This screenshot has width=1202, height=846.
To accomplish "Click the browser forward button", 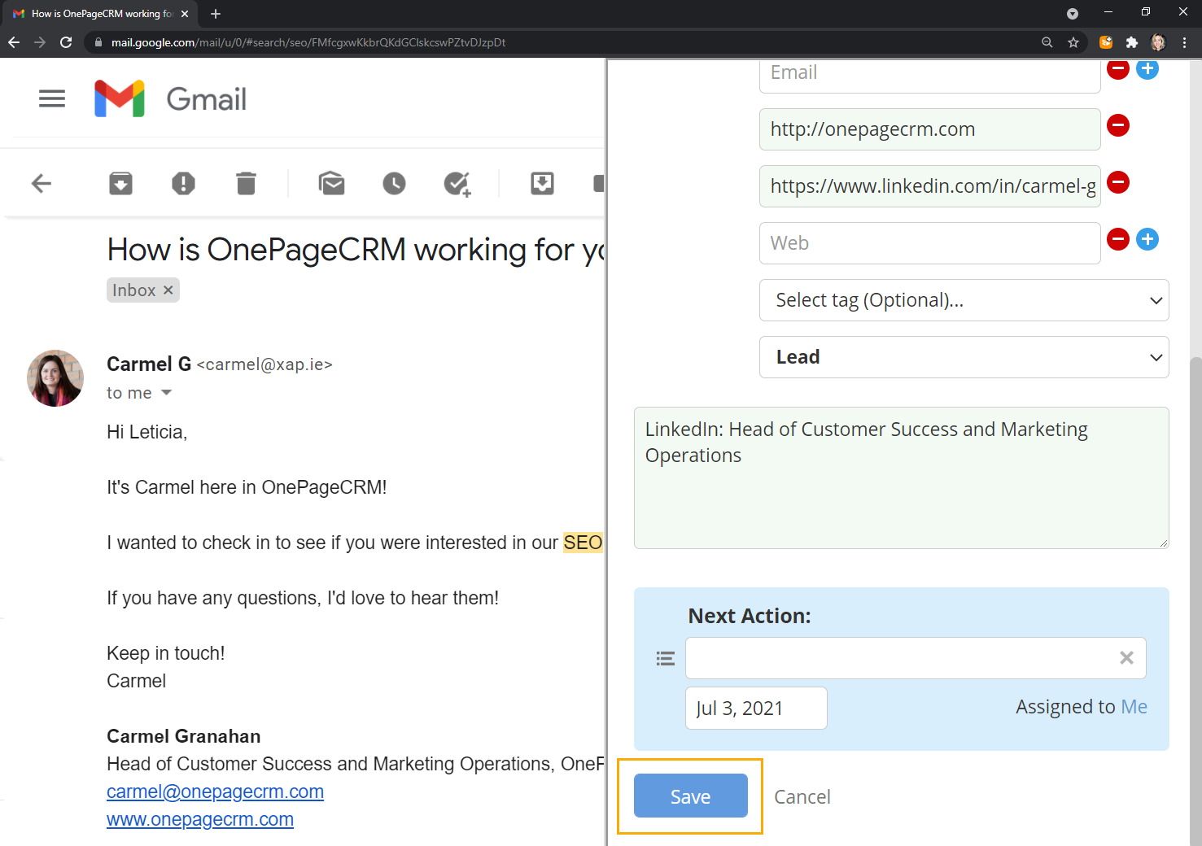I will point(40,42).
